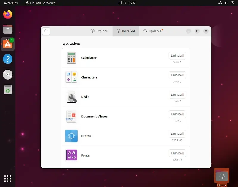Click the 290.8 kB size label
This screenshot has width=238, height=187.
(x=177, y=160)
